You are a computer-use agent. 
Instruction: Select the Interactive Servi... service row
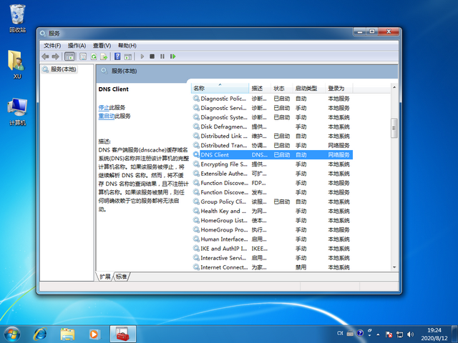(x=272, y=258)
